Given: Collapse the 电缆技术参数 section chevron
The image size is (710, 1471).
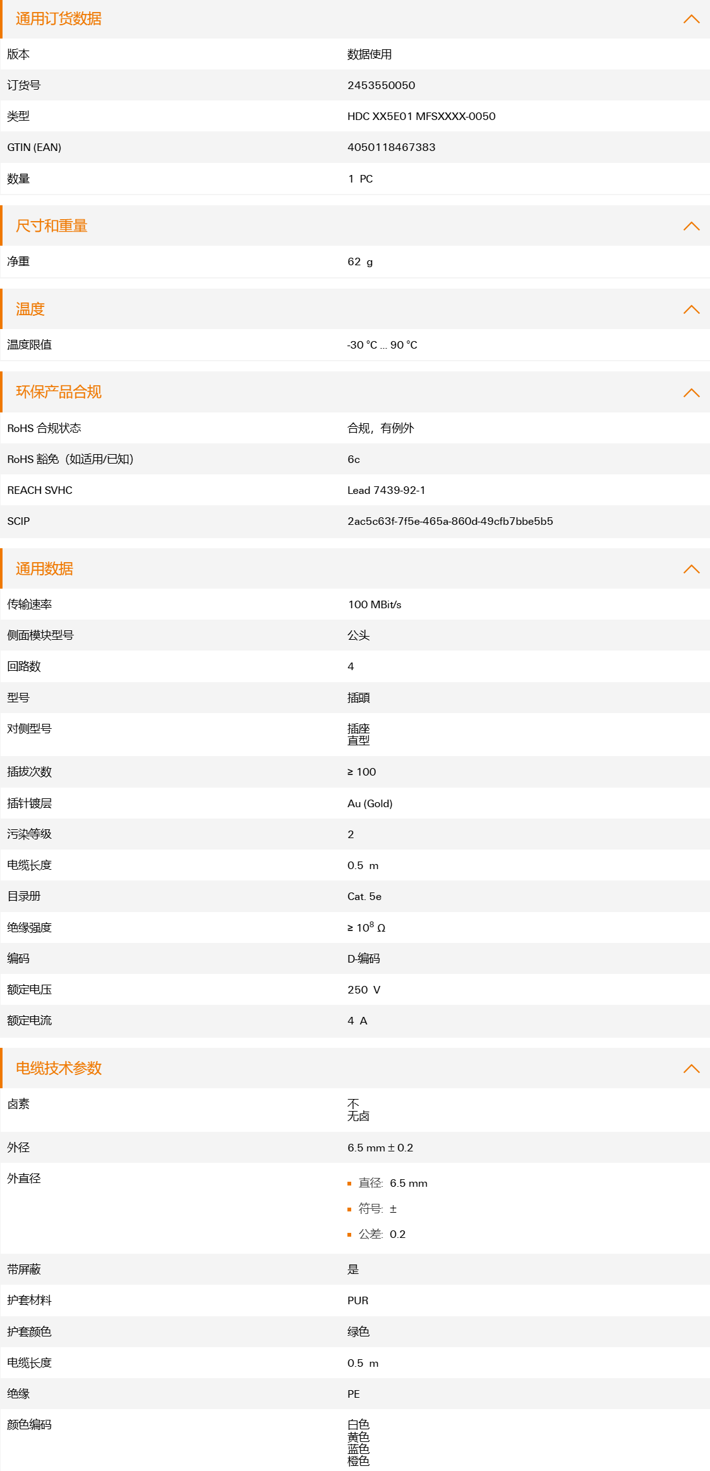Looking at the screenshot, I should [x=691, y=1069].
